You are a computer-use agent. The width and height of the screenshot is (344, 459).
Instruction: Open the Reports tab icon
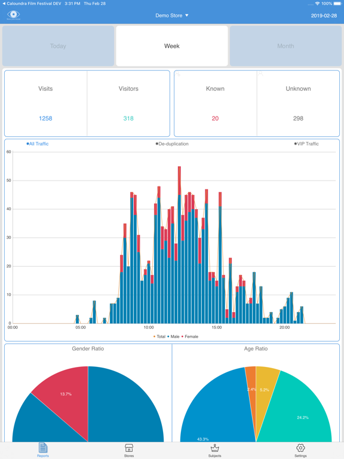43,448
